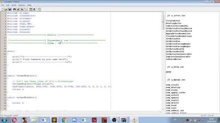220x123 pixels.
Task: Select CreateActor in the function list
Action: (173, 21)
